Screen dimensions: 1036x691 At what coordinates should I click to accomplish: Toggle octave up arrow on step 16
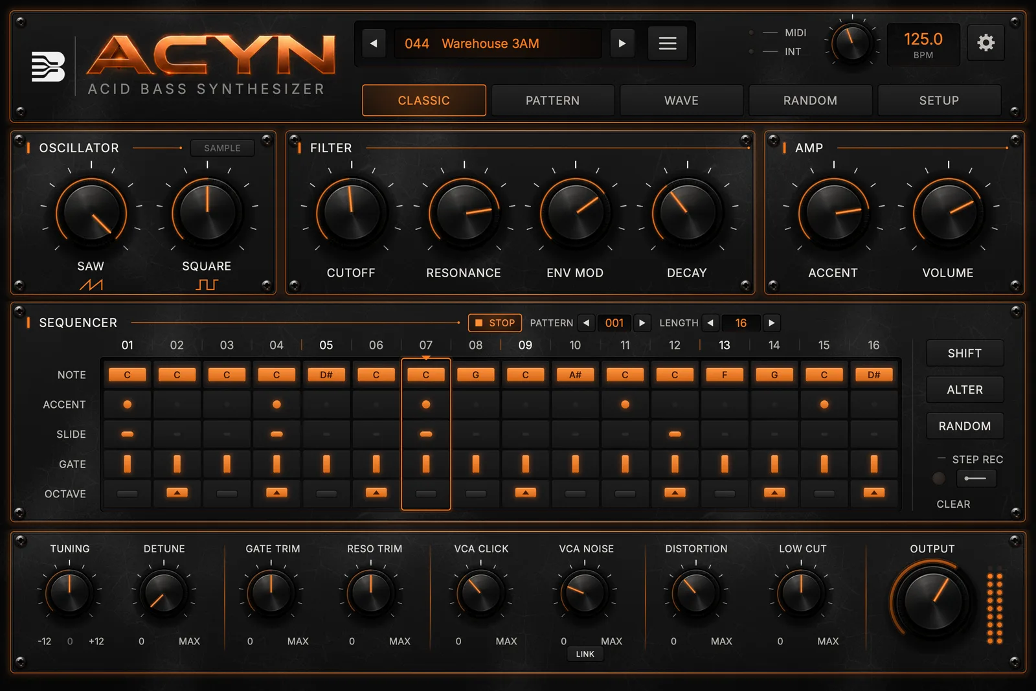pyautogui.click(x=873, y=493)
